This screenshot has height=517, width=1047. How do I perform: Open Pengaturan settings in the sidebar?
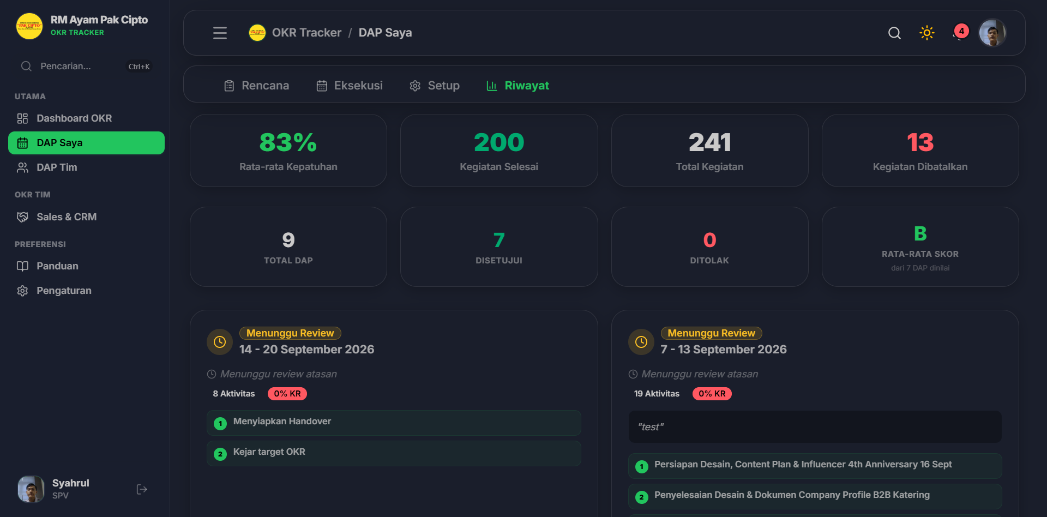[x=86, y=291]
